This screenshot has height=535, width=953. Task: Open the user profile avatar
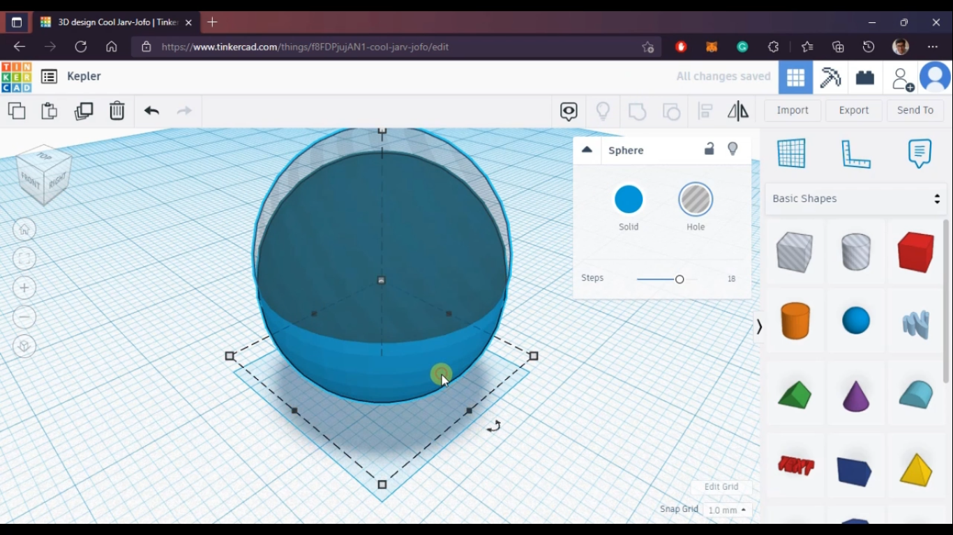click(935, 77)
